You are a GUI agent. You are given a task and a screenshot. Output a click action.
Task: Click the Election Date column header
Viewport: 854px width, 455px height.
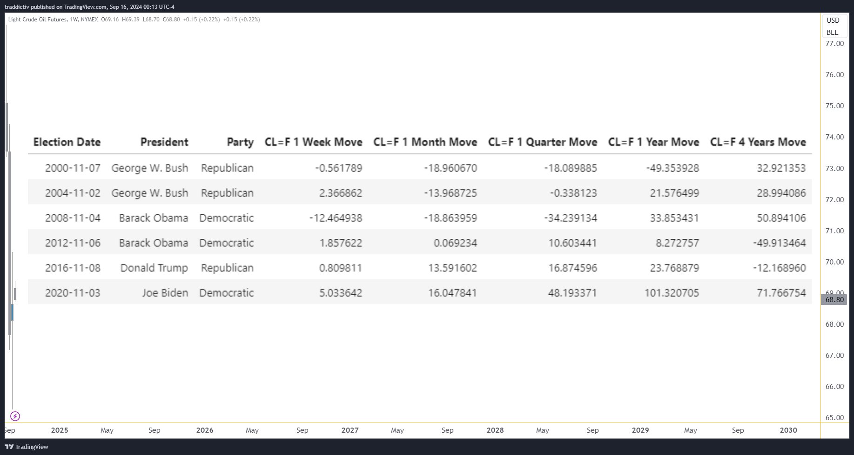point(67,142)
